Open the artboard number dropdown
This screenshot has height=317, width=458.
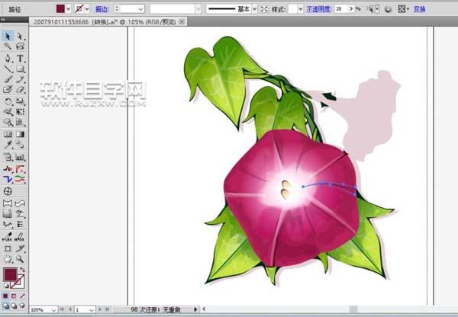(92, 309)
